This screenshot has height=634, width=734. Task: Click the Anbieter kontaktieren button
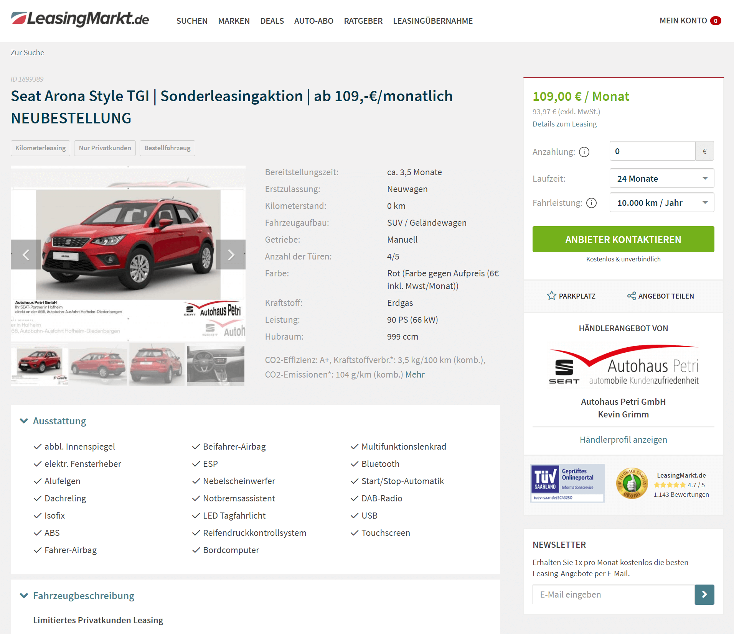[623, 239]
